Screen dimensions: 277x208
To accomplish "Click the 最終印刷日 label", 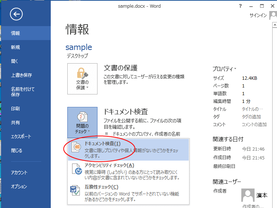I will tap(224, 166).
